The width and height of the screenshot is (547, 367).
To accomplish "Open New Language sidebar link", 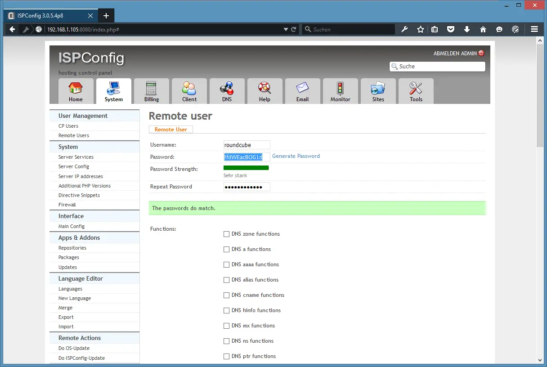I will (x=75, y=298).
